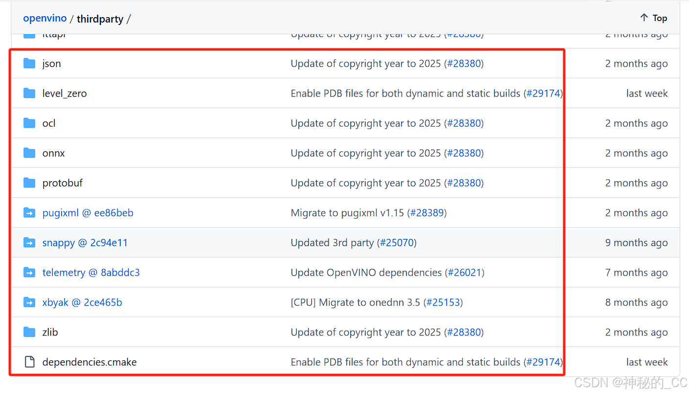The image size is (689, 395).
Task: Open the onnx folder
Action: [x=53, y=153]
